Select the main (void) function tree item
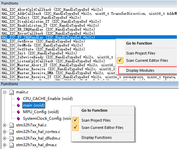Viewport: 179px width, 149px height. 34,105
